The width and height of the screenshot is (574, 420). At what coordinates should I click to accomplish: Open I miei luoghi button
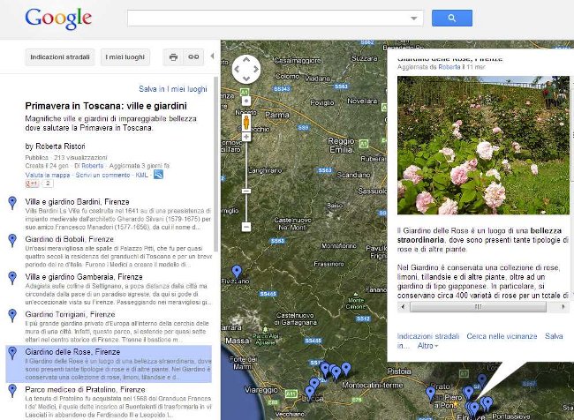coord(125,57)
